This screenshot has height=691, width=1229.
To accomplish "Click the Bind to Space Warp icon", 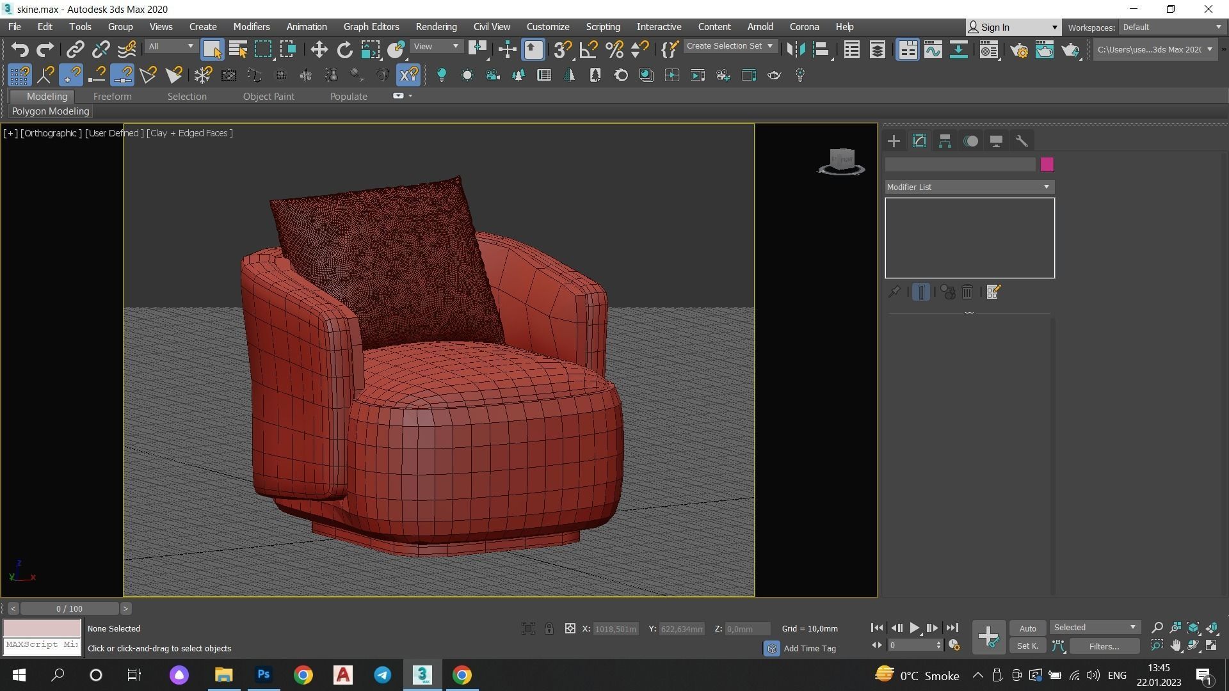I will pyautogui.click(x=127, y=49).
